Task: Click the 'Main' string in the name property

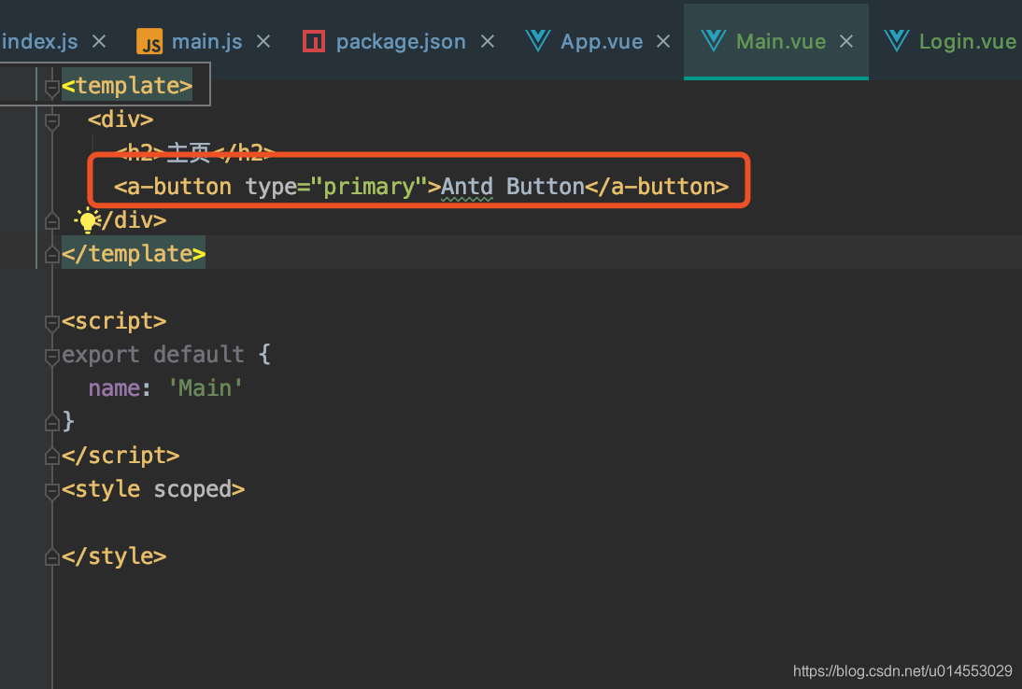Action: (206, 387)
